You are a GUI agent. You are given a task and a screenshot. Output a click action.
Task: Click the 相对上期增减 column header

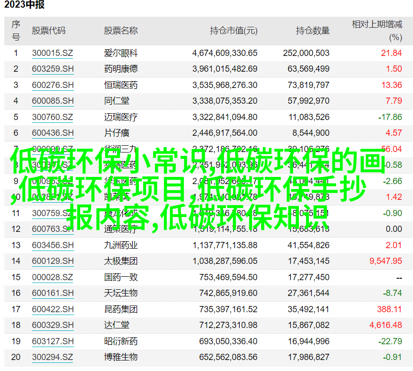coord(377,31)
